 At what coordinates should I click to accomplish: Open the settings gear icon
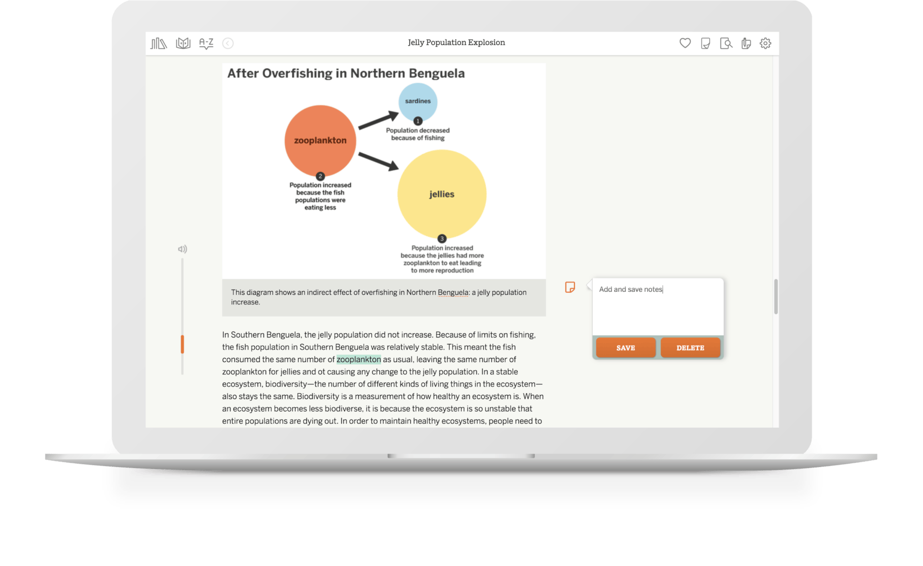point(765,43)
